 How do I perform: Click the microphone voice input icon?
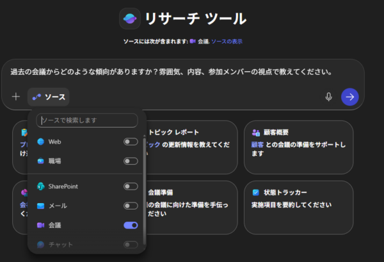pos(328,97)
